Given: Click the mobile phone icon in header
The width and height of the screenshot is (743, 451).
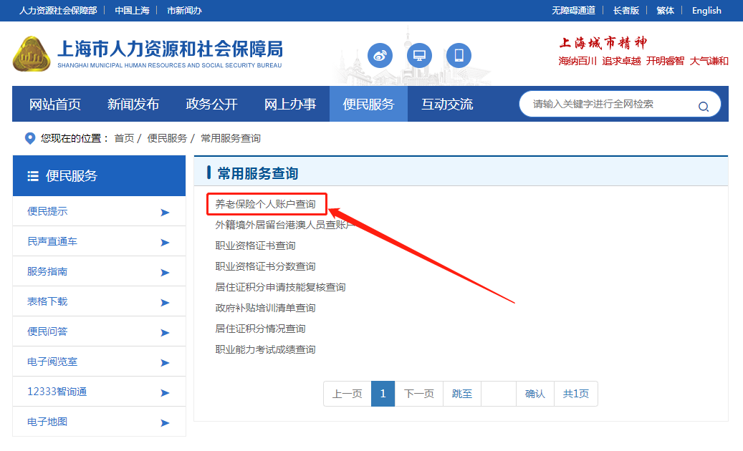Looking at the screenshot, I should (459, 55).
